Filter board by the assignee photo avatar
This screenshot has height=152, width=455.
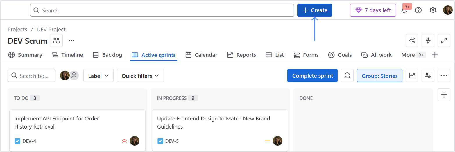click(65, 76)
